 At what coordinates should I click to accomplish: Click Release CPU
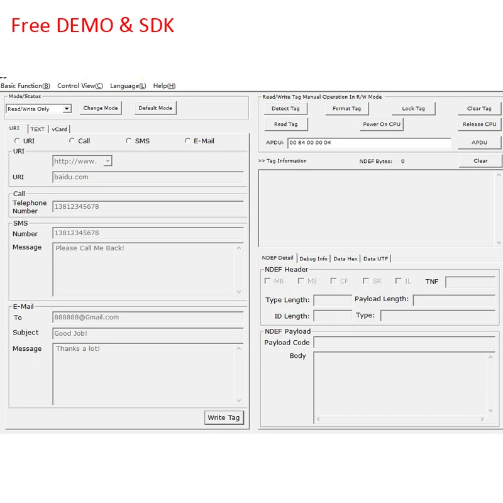[x=479, y=124]
